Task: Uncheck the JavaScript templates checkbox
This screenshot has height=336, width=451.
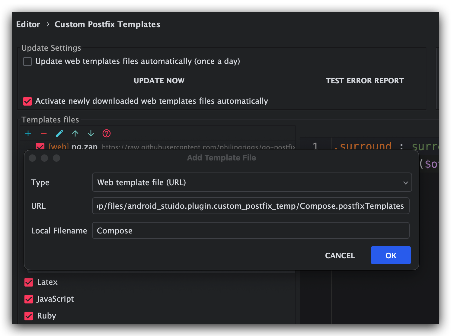Action: pos(29,299)
